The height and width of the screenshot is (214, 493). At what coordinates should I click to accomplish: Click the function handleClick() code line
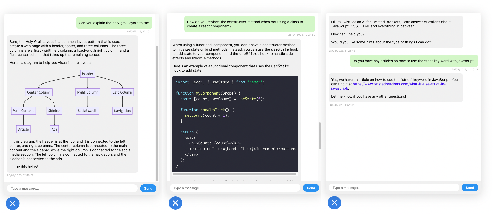coord(207,110)
